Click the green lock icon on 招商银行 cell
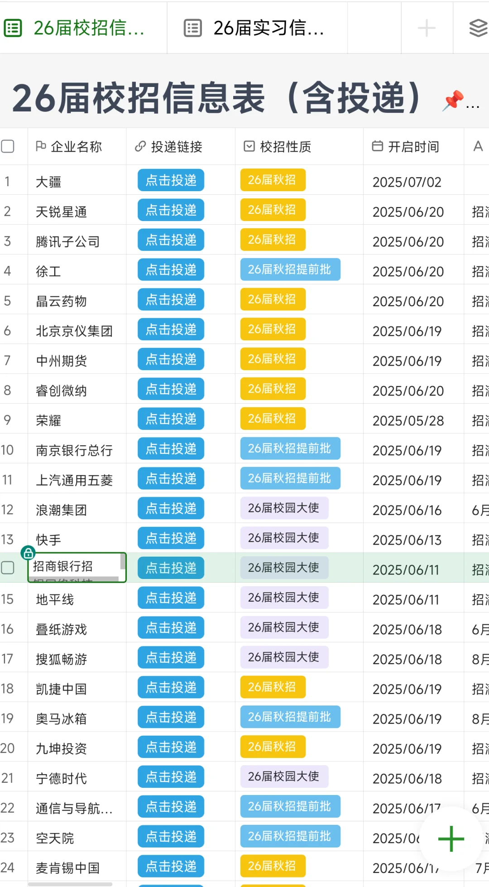 (28, 552)
